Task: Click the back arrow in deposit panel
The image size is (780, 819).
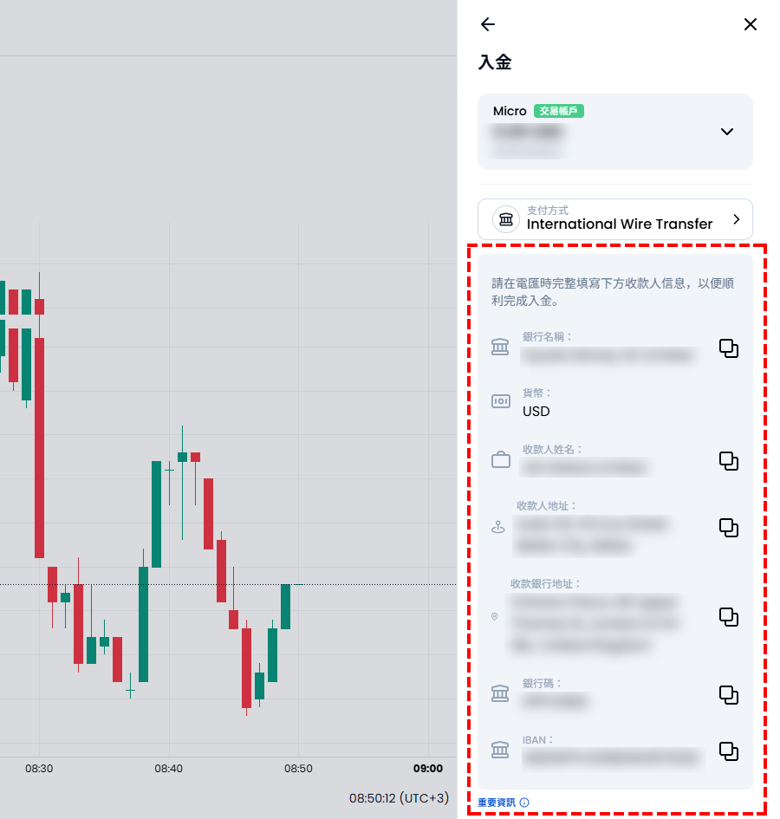Action: (x=488, y=24)
